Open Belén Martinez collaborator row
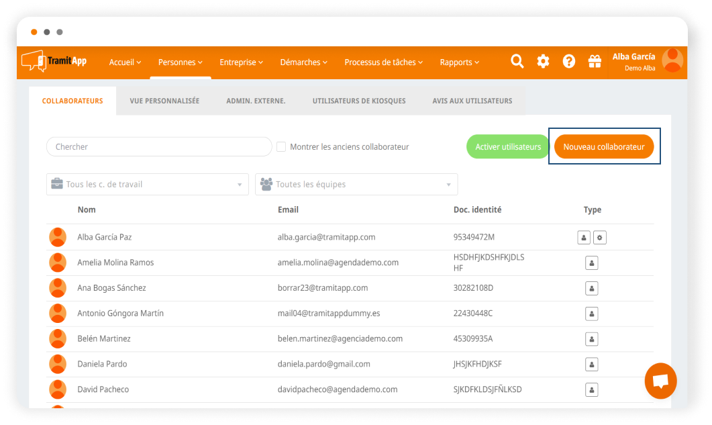The image size is (712, 425). click(x=104, y=339)
